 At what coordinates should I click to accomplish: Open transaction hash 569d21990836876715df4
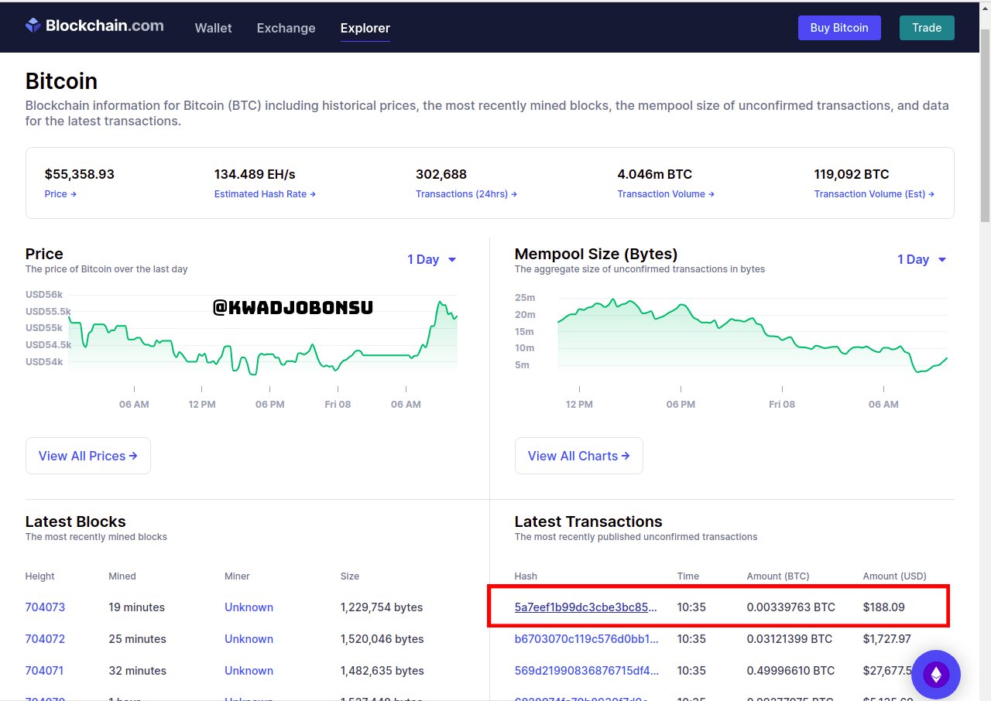(x=586, y=671)
